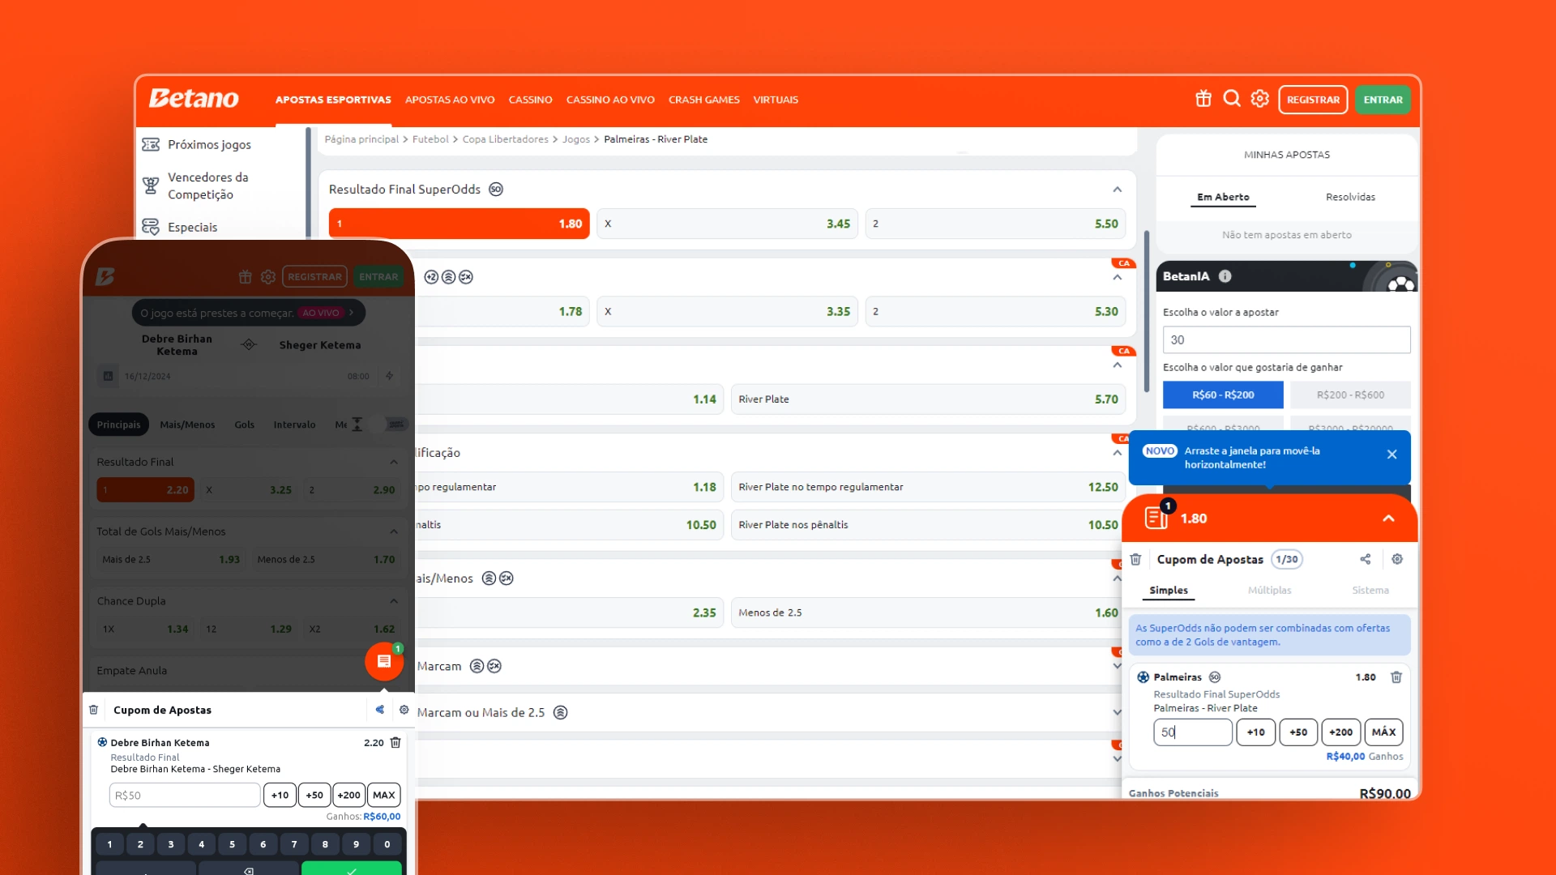This screenshot has width=1556, height=875.
Task: Add +50 to the Palmeiras stake
Action: (x=1297, y=732)
